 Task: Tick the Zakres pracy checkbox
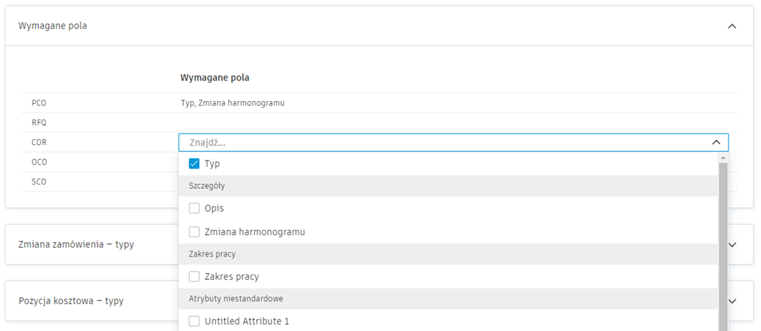[x=194, y=277]
